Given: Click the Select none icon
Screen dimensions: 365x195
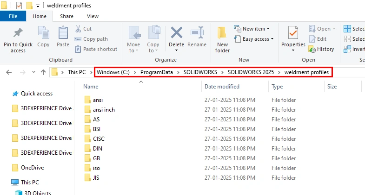Looking at the screenshot, I should (x=347, y=39).
